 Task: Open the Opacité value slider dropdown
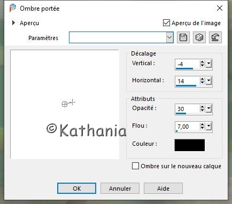(208, 109)
